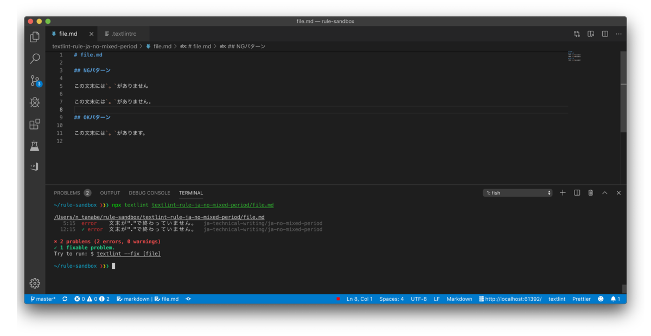Open the Search view icon
This screenshot has height=336, width=651.
pyautogui.click(x=35, y=59)
